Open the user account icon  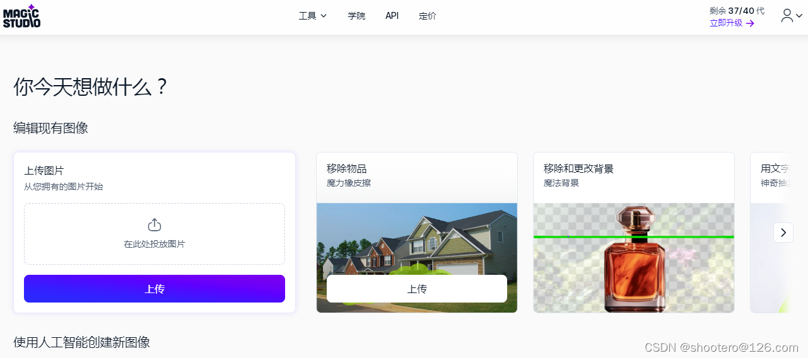(787, 16)
